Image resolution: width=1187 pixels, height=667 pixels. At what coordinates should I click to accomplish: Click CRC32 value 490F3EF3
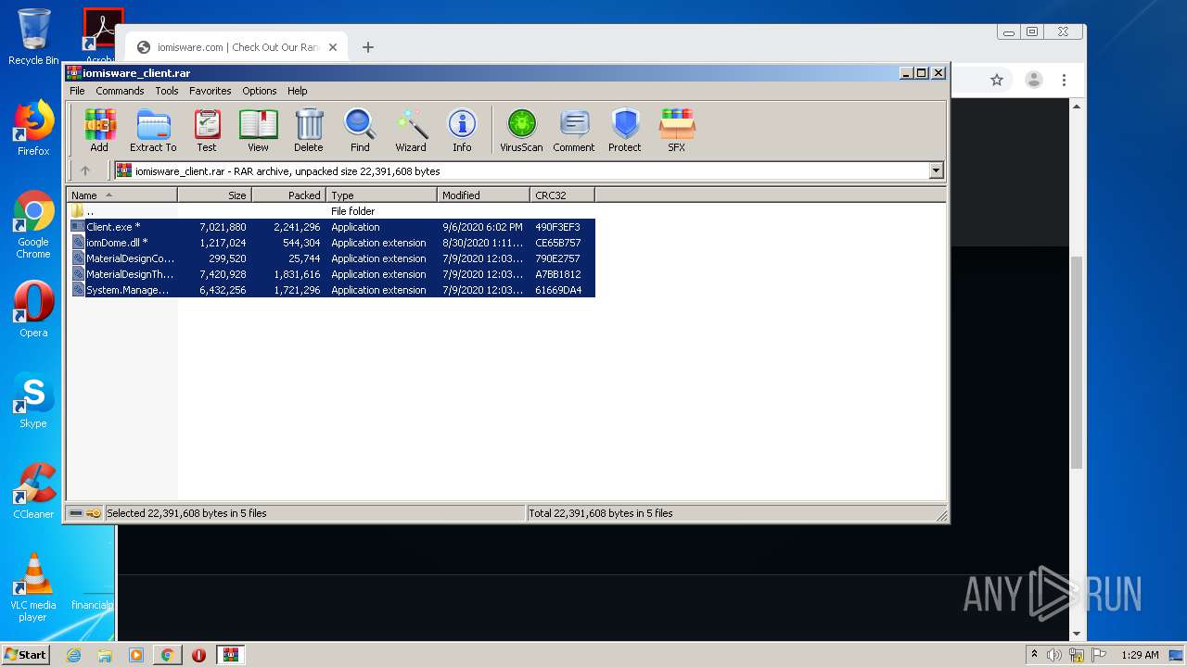tap(557, 227)
